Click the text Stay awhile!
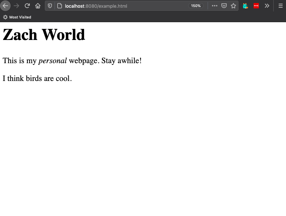286x216 pixels. click(122, 61)
